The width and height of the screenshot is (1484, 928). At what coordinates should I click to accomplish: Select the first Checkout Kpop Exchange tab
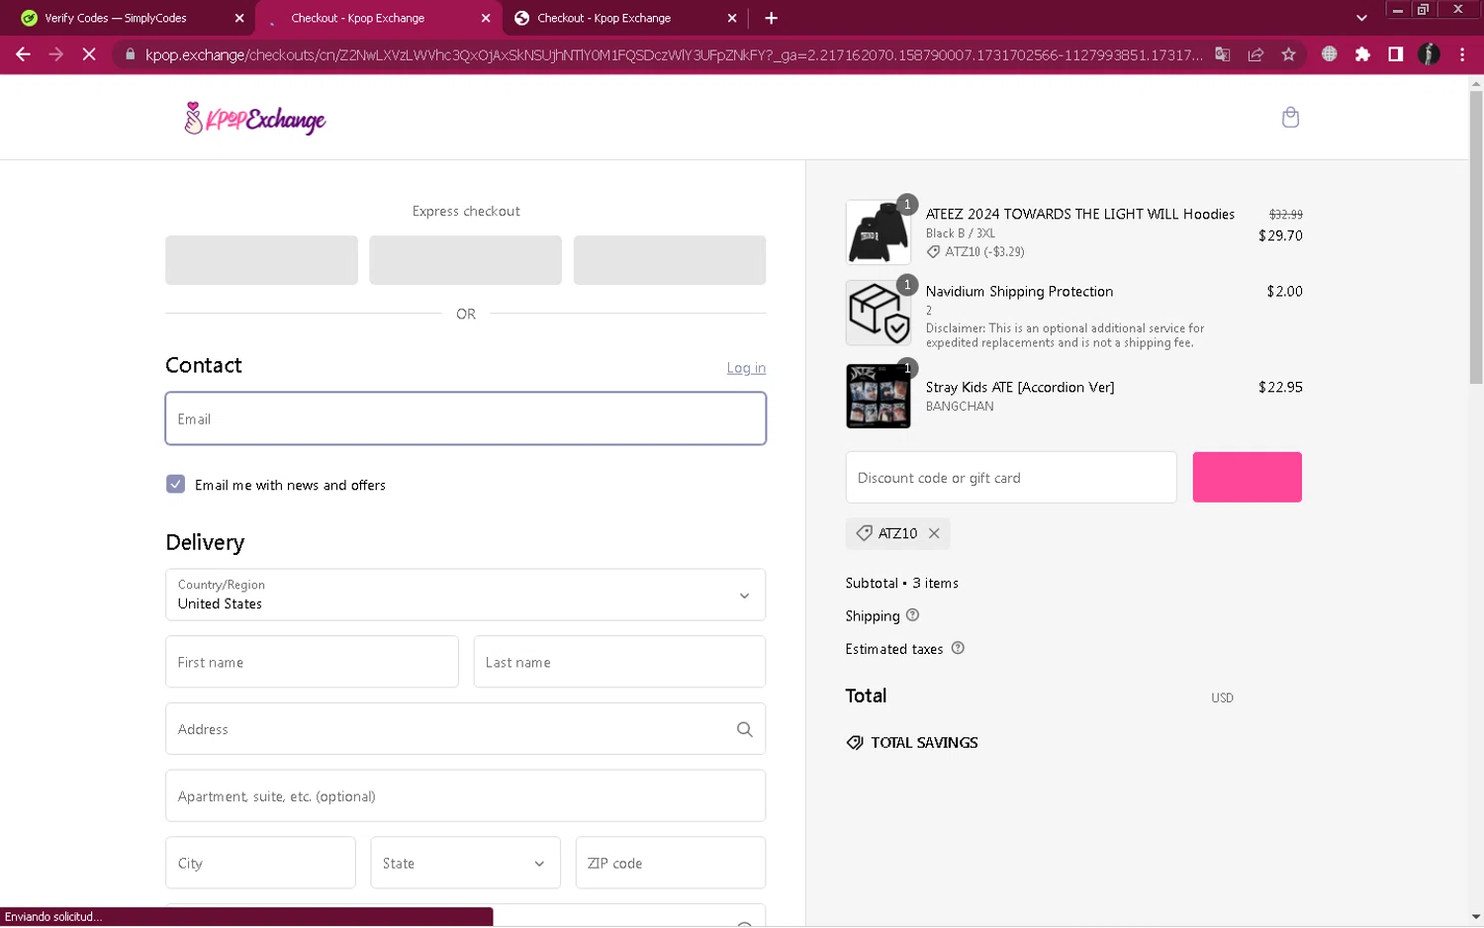tap(377, 18)
